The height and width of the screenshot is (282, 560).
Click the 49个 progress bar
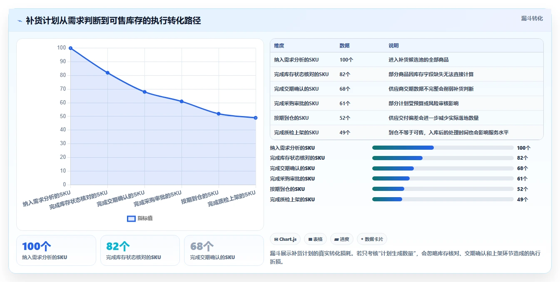tap(443, 200)
